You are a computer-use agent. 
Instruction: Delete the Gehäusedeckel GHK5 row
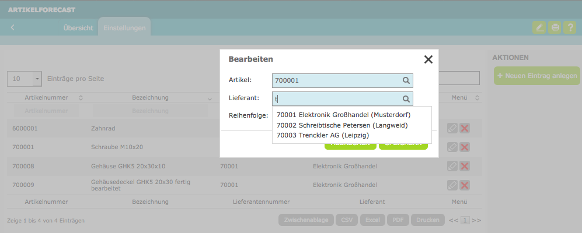464,185
